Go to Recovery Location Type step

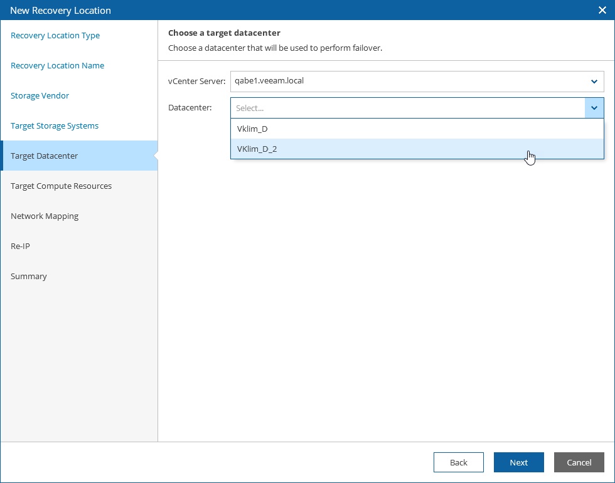point(55,36)
